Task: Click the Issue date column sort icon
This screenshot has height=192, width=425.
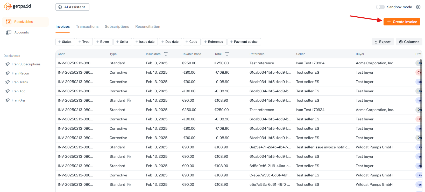Action: coord(166,54)
